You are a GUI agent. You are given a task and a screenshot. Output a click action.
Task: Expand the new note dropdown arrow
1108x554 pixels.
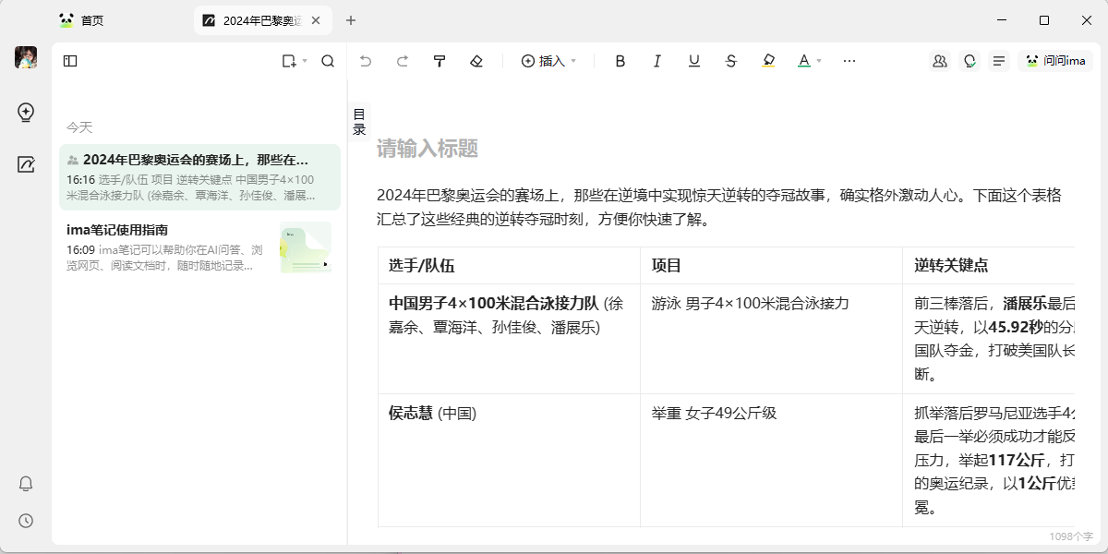click(x=305, y=61)
